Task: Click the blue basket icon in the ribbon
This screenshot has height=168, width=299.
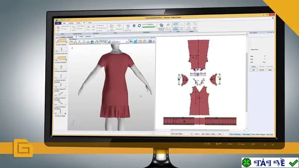Action: [x=161, y=25]
